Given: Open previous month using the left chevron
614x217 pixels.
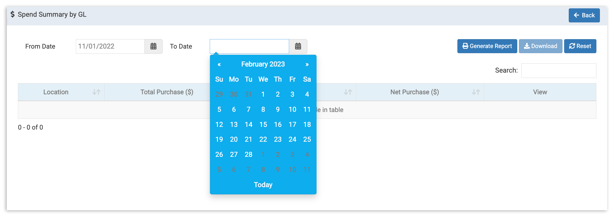Looking at the screenshot, I should click(219, 64).
